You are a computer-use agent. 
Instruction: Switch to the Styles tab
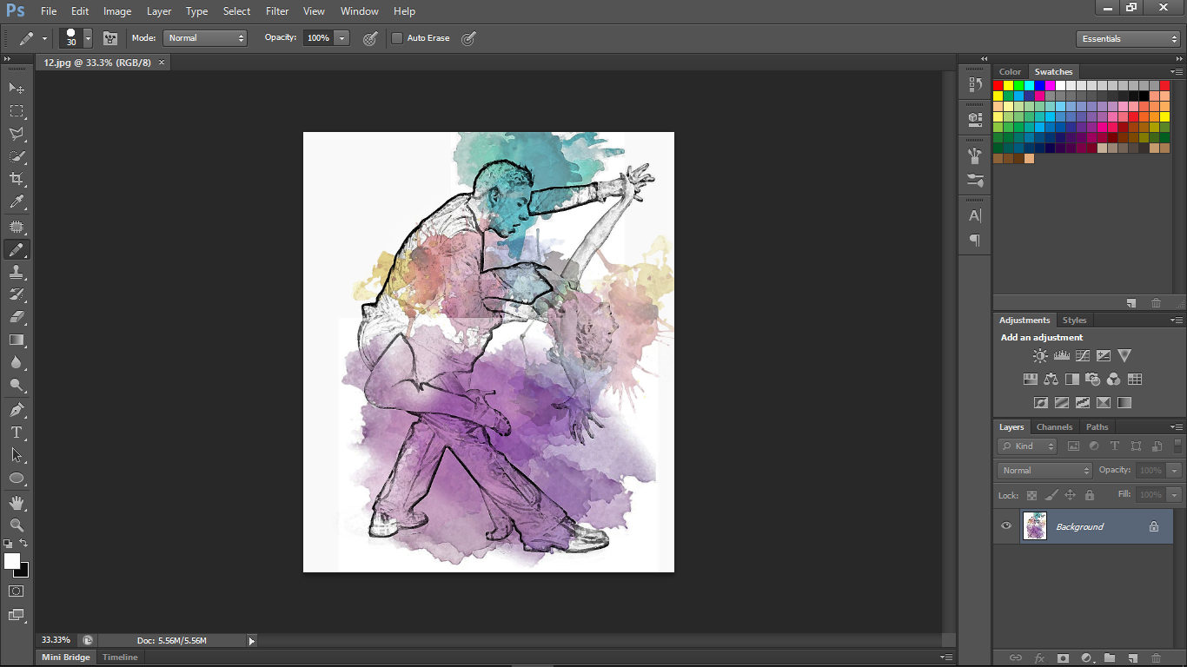pyautogui.click(x=1075, y=320)
